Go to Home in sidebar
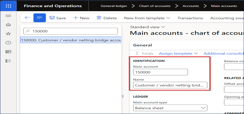Viewport: 244px width, 114px height. coord(8,25)
